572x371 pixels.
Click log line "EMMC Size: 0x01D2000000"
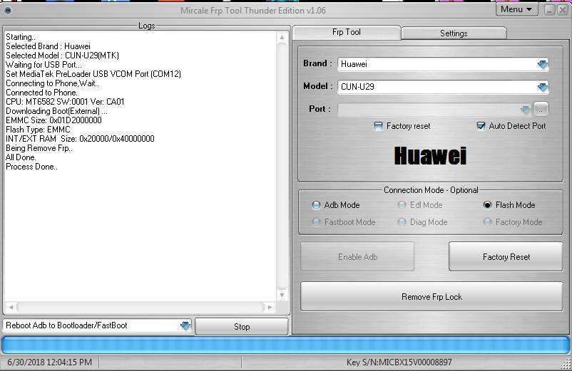53,120
